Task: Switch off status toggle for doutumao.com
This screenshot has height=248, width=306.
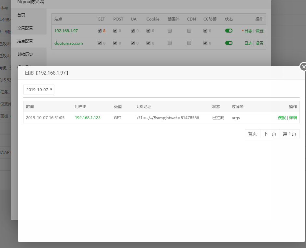Action: click(229, 43)
